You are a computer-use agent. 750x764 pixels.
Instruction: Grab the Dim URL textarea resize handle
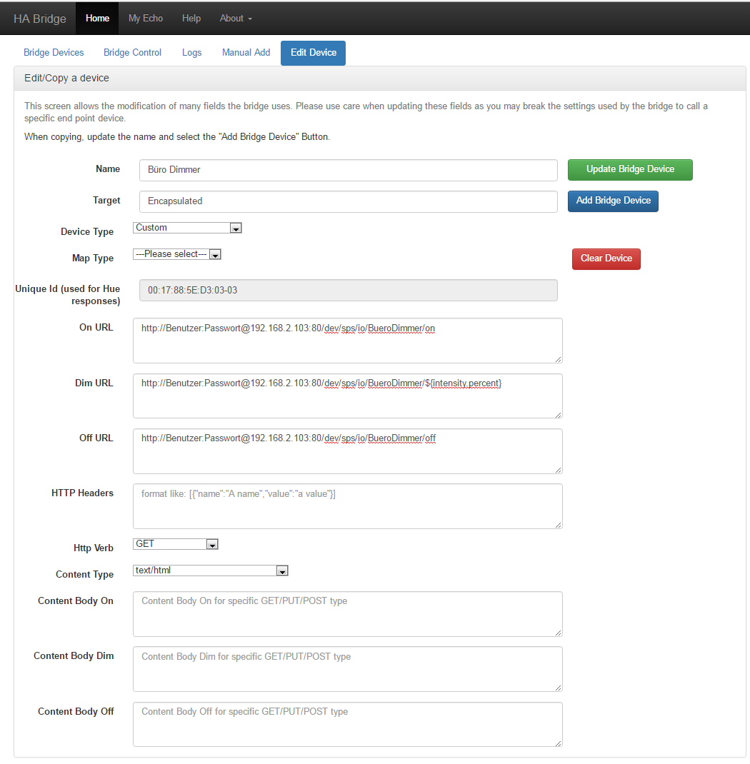click(559, 414)
